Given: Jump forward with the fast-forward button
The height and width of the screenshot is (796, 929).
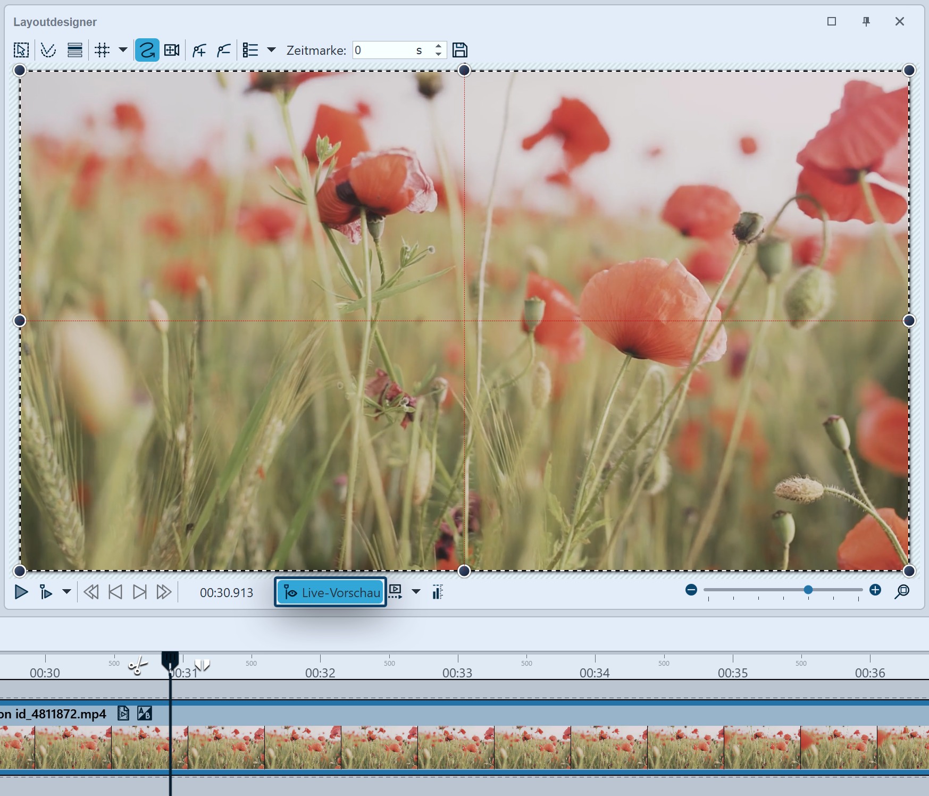Looking at the screenshot, I should [164, 592].
